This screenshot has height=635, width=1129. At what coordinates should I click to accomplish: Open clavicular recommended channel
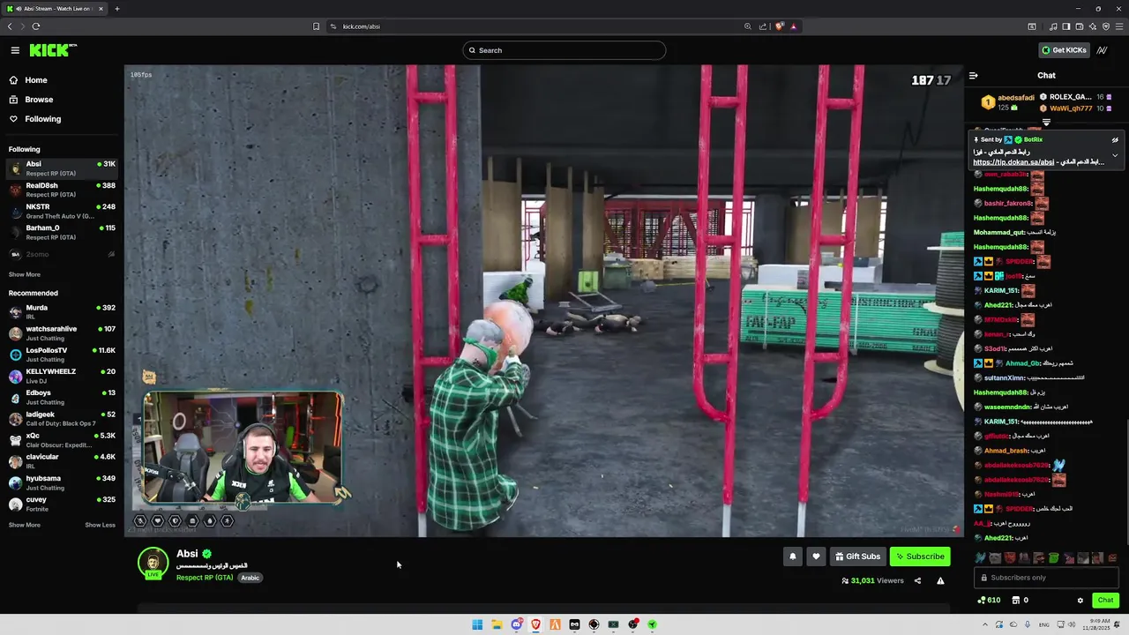[x=62, y=460]
